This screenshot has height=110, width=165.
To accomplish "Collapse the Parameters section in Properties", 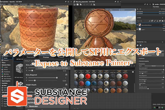I will [142, 64].
